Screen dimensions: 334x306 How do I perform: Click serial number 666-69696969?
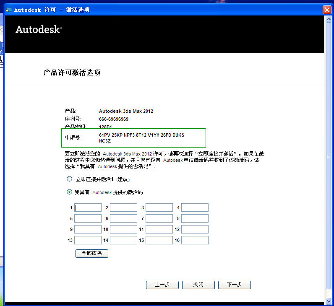(114, 119)
